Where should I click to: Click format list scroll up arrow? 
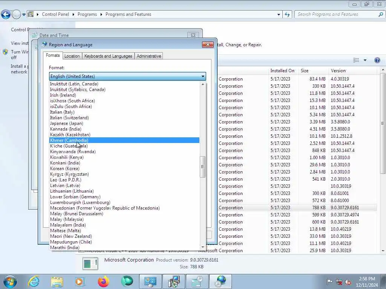coord(203,84)
